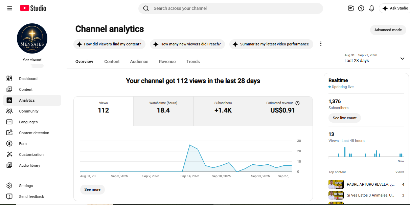Click the YouTube Studio logo
This screenshot has height=205, width=410.
pos(33,8)
